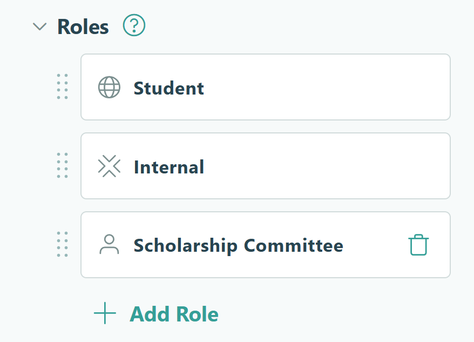Screen dimensions: 474x342
Task: Click the plus icon next to Add Role
Action: 104,313
